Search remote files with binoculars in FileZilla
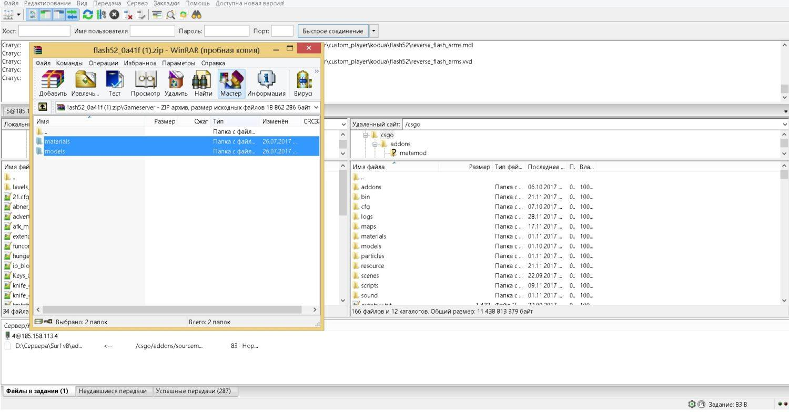The height and width of the screenshot is (412, 789). coord(197,15)
